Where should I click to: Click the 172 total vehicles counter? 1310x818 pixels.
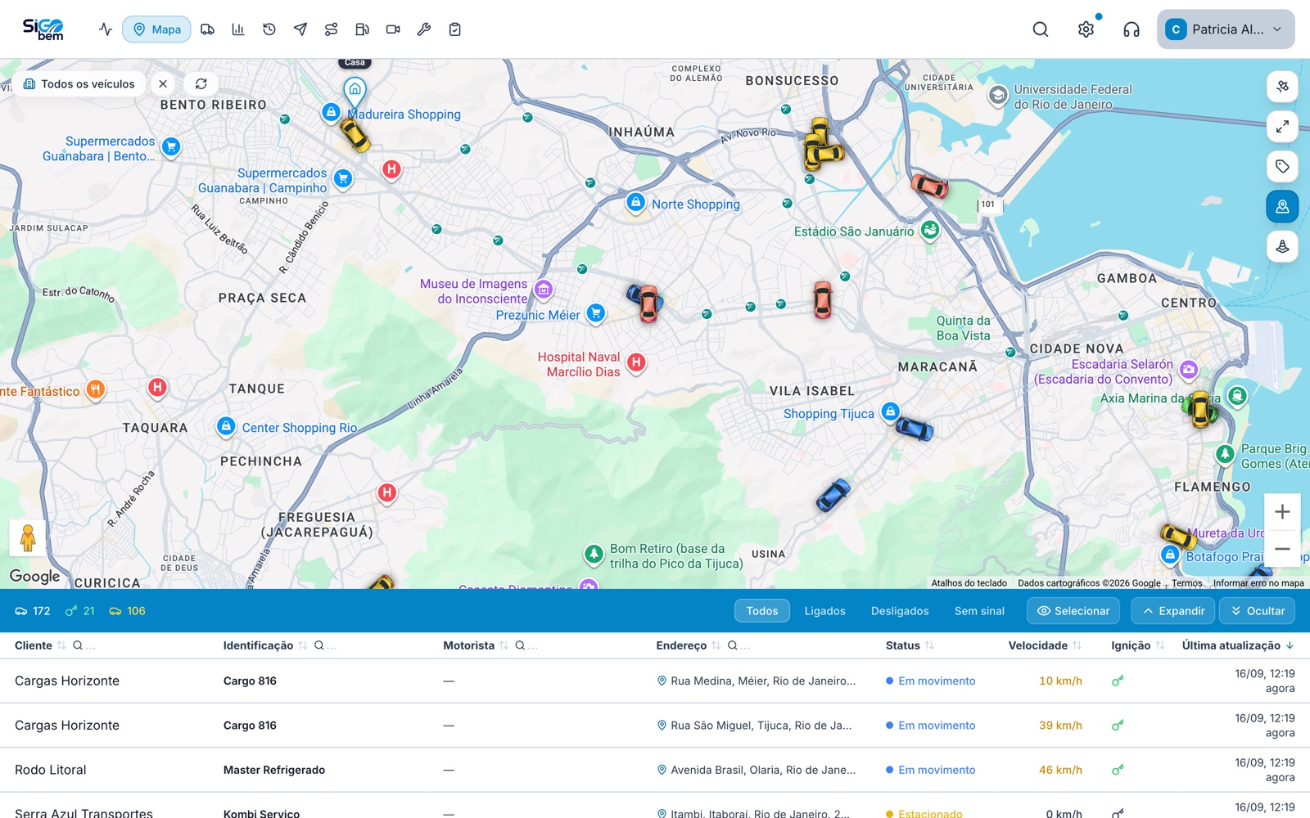point(33,611)
